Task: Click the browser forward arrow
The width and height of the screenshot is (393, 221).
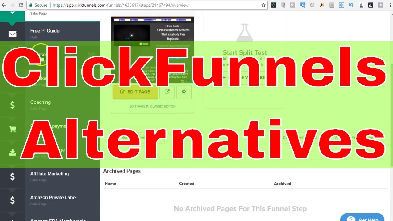Action: pyautogui.click(x=12, y=5)
